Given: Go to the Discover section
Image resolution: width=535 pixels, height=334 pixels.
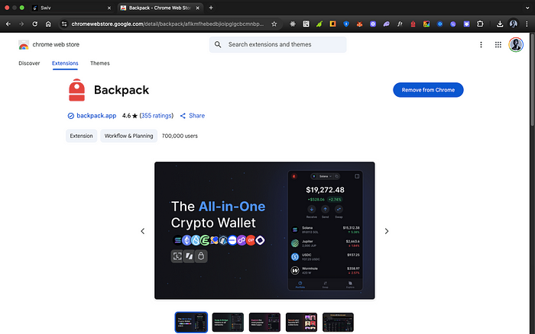Looking at the screenshot, I should click(x=29, y=63).
